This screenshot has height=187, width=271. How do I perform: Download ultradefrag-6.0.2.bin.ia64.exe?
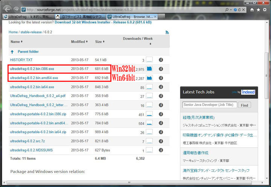[x=32, y=87]
